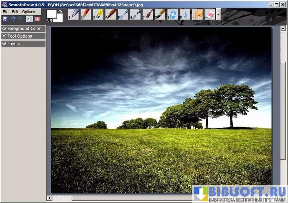288x203 pixels.
Task: Expand the Layers panel
Action: (23, 44)
